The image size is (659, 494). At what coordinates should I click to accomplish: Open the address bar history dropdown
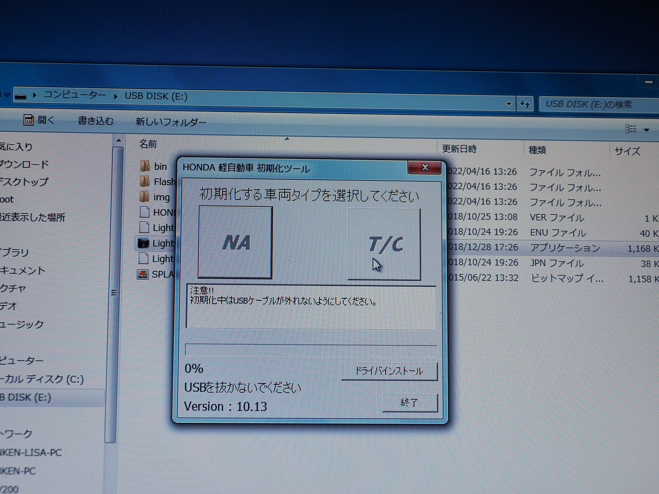pyautogui.click(x=509, y=104)
